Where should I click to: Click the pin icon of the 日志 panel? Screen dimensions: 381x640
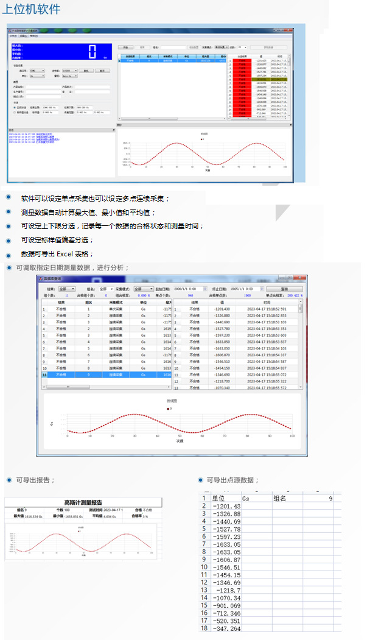[114, 130]
